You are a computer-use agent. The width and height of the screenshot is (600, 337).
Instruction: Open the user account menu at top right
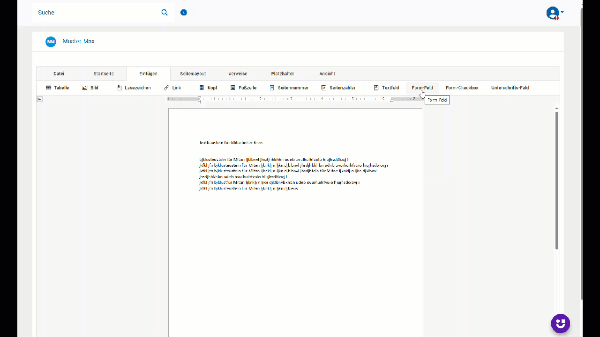coord(555,13)
